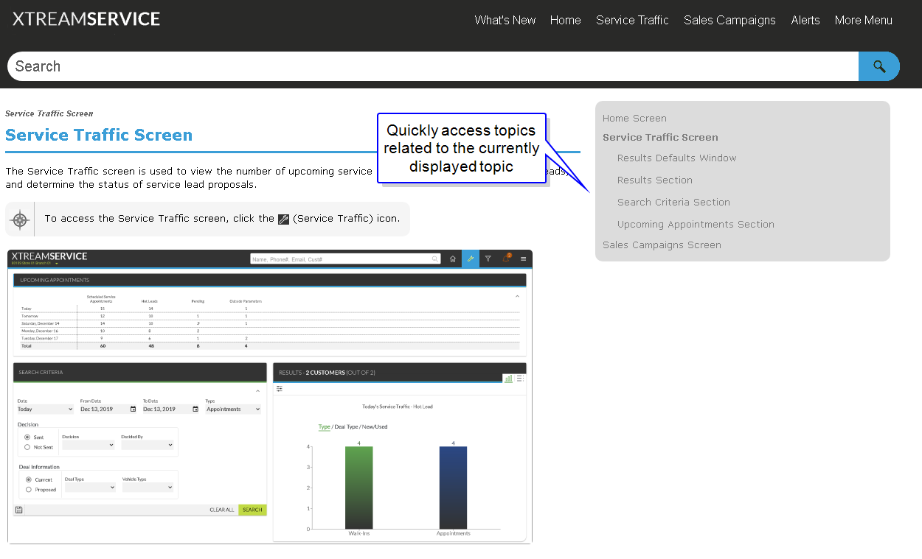Click the blue magnifier search button
922x559 pixels.
click(x=878, y=66)
